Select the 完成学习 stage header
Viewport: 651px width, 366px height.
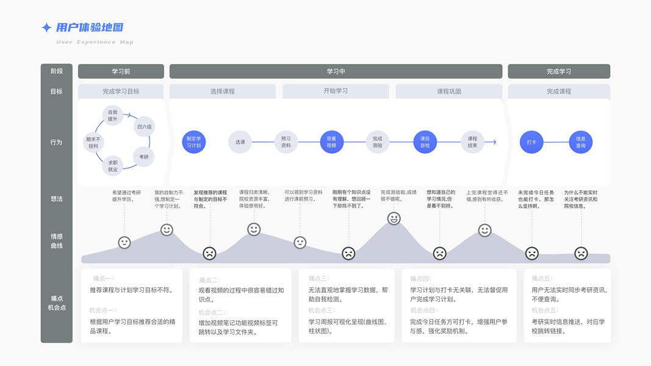[559, 71]
